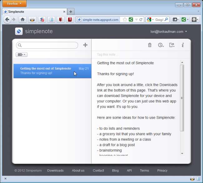Image resolution: width=203 pixels, height=183 pixels.
Task: Open the address bar history dropdown arrow
Action: [136, 20]
